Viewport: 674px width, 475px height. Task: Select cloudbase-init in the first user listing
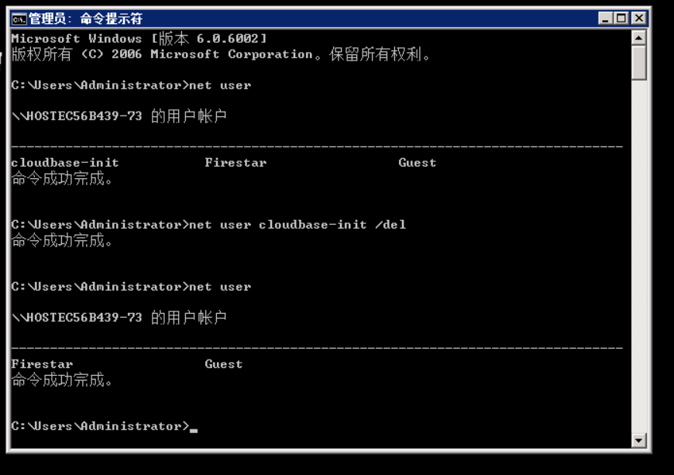pos(65,163)
